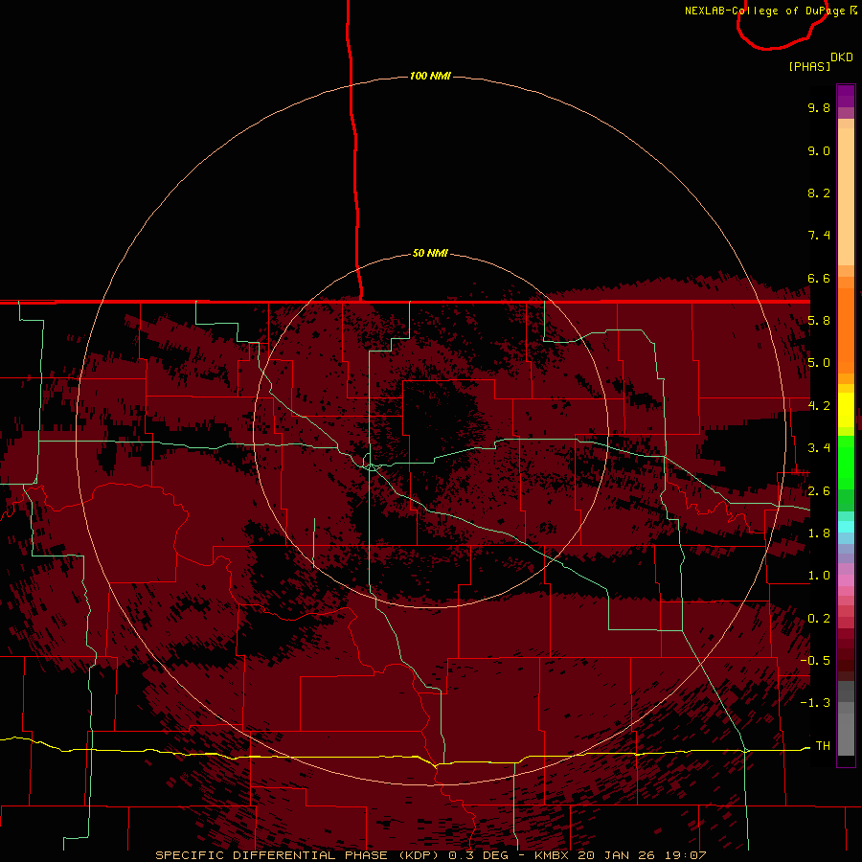Click the 9.0 legend value
The width and height of the screenshot is (862, 862).
(819, 150)
